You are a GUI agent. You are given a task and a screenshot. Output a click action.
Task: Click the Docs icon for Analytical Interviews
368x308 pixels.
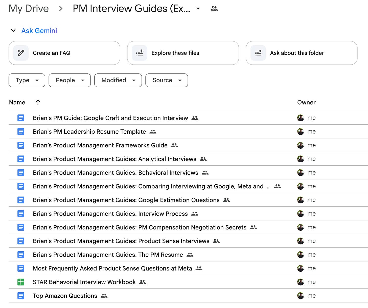(21, 159)
